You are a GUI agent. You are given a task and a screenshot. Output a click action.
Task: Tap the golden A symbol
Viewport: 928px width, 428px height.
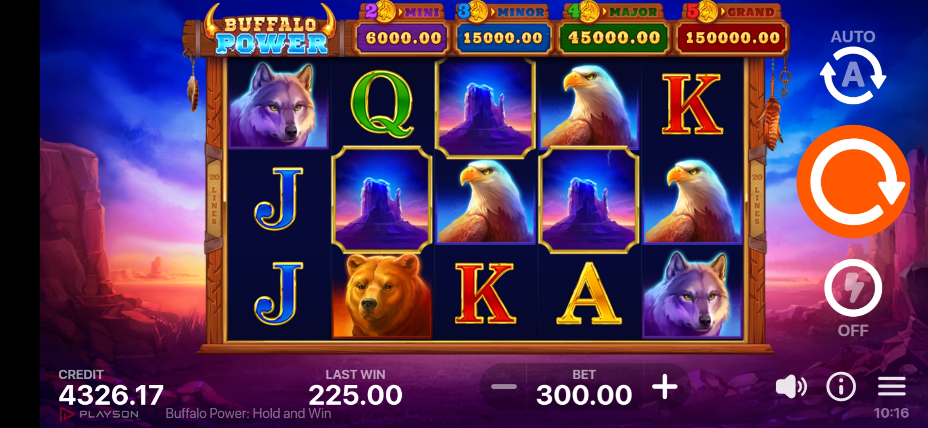click(589, 294)
